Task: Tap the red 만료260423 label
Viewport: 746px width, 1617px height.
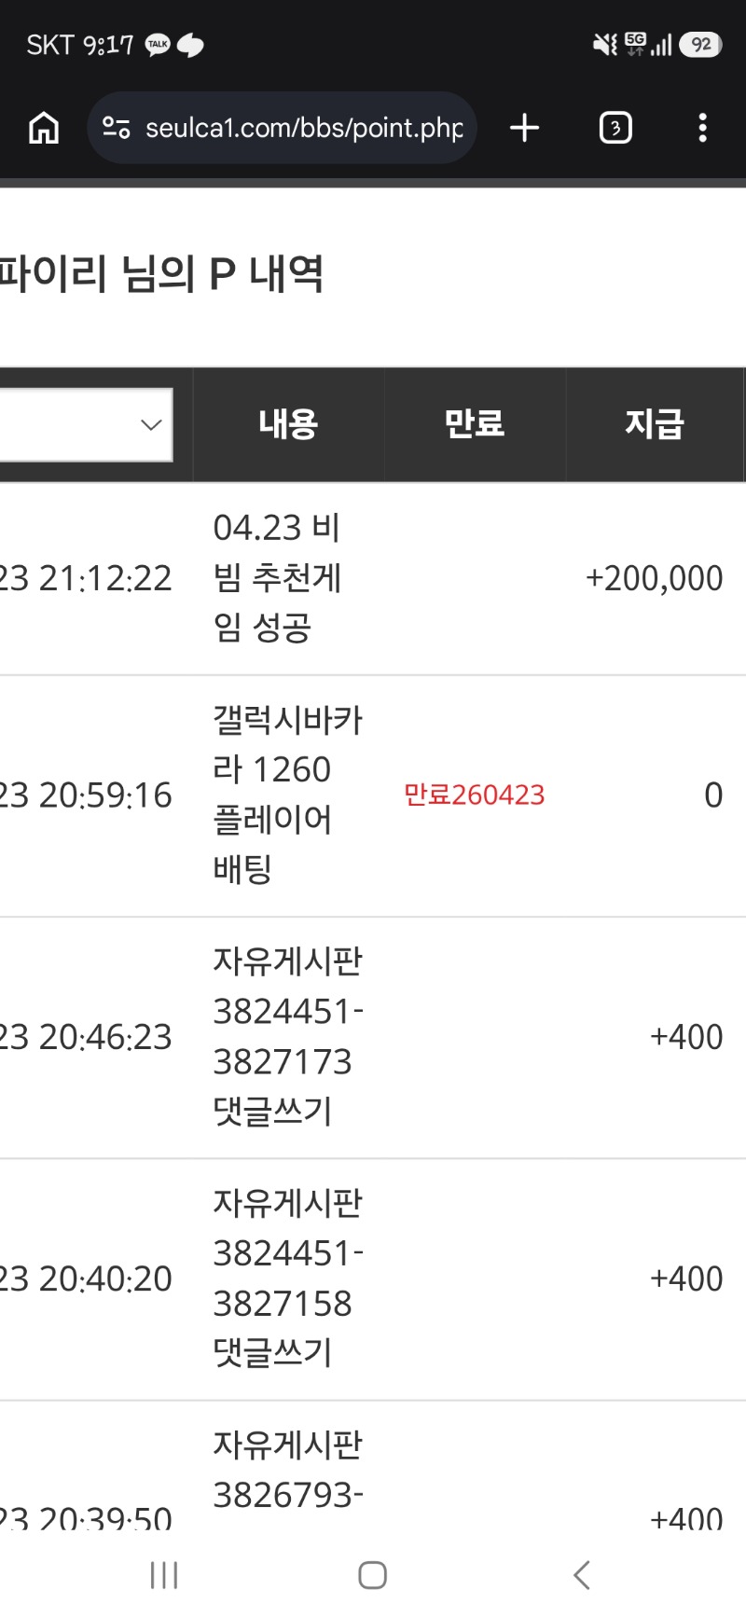Action: pos(474,795)
